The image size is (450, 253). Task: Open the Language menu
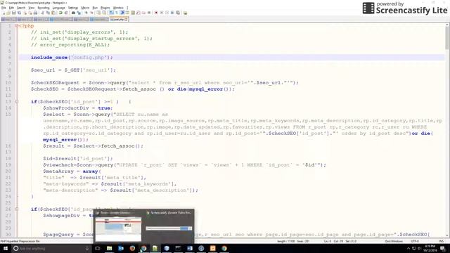pos(58,8)
